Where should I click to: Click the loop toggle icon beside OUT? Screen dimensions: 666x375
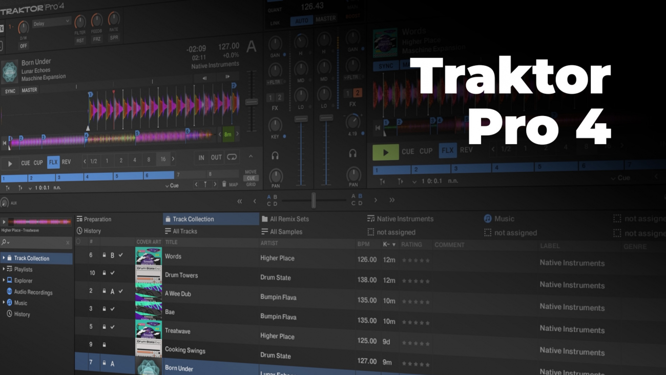[x=232, y=157]
